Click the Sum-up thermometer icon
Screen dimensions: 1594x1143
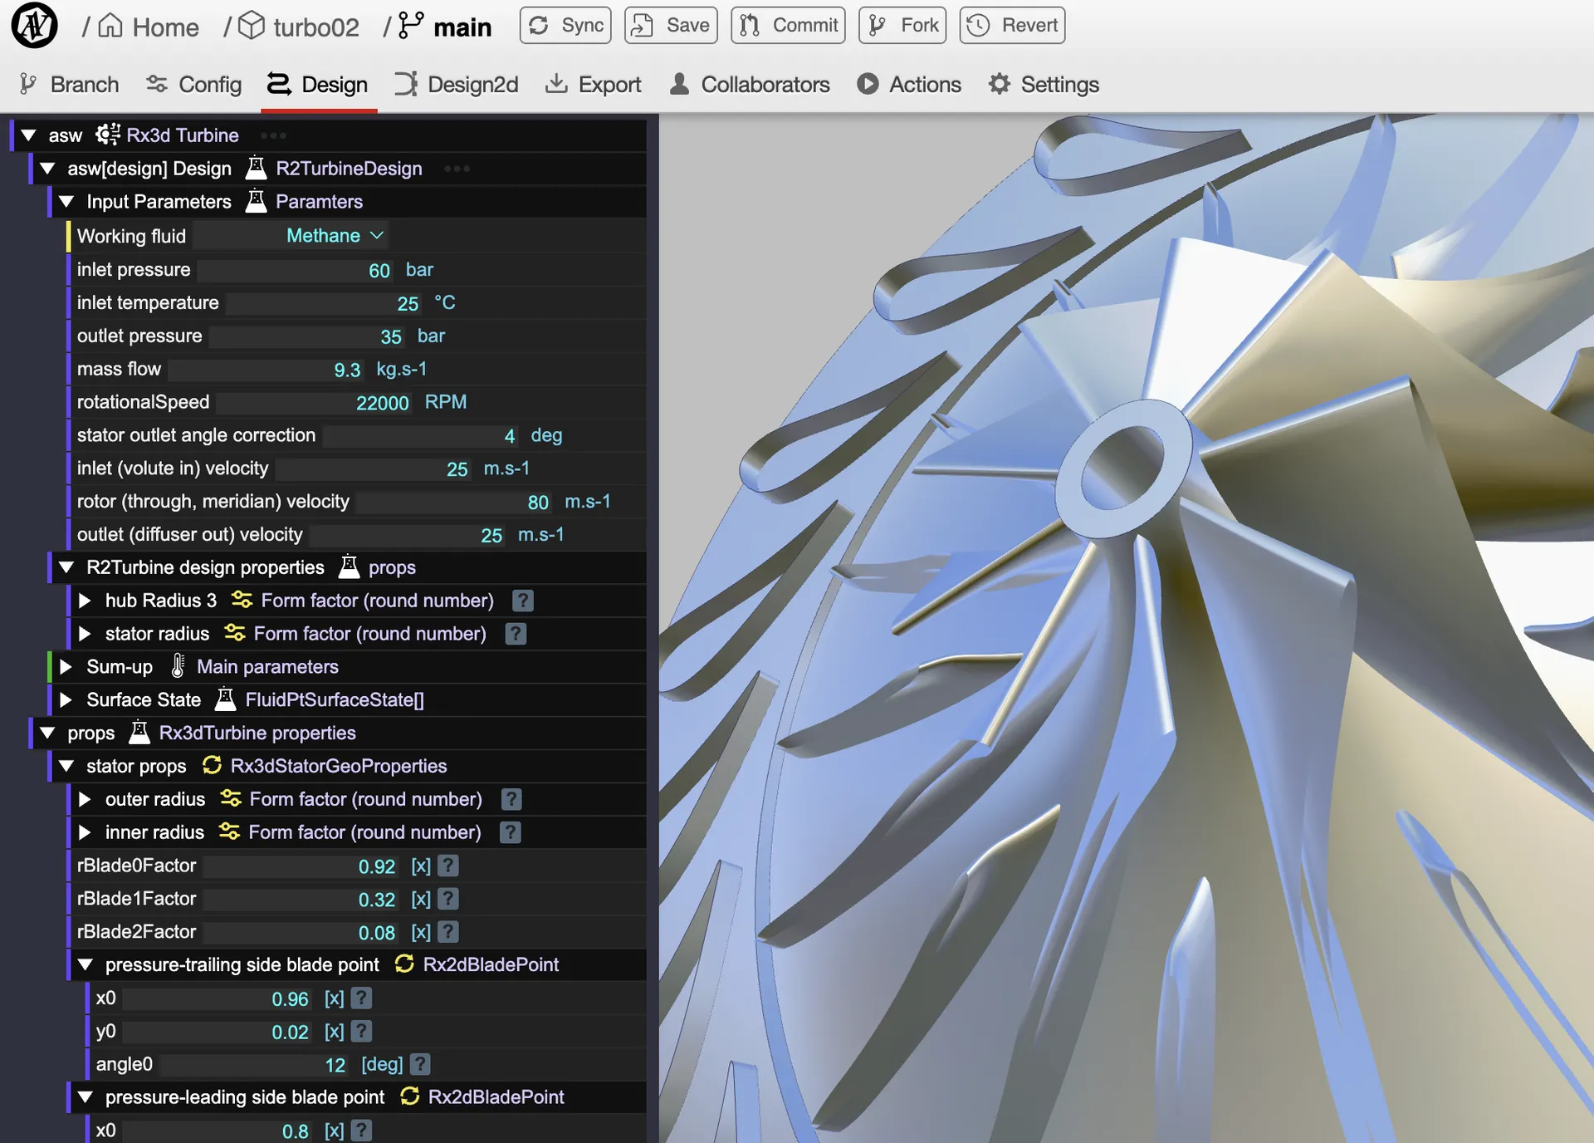click(178, 666)
